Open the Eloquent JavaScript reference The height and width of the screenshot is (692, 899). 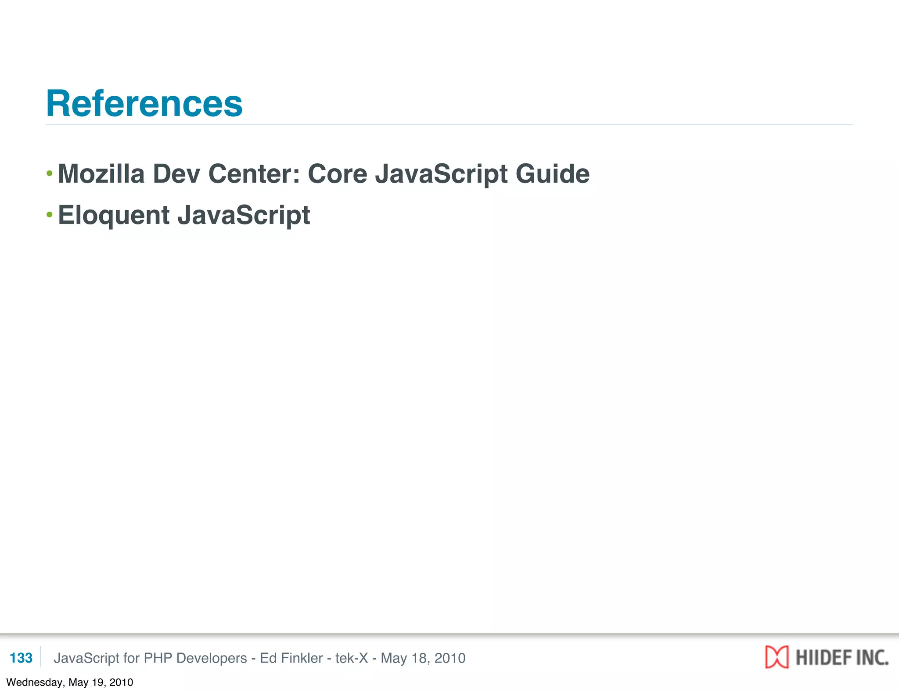coord(184,215)
